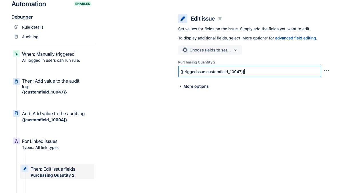This screenshot has width=345, height=193.
Task: Open the Choose fields to set dropdown
Action: coord(210,50)
